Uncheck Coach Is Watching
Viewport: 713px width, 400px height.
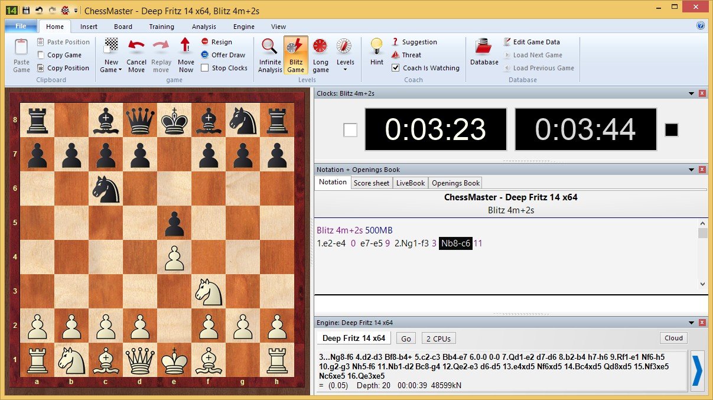(396, 68)
